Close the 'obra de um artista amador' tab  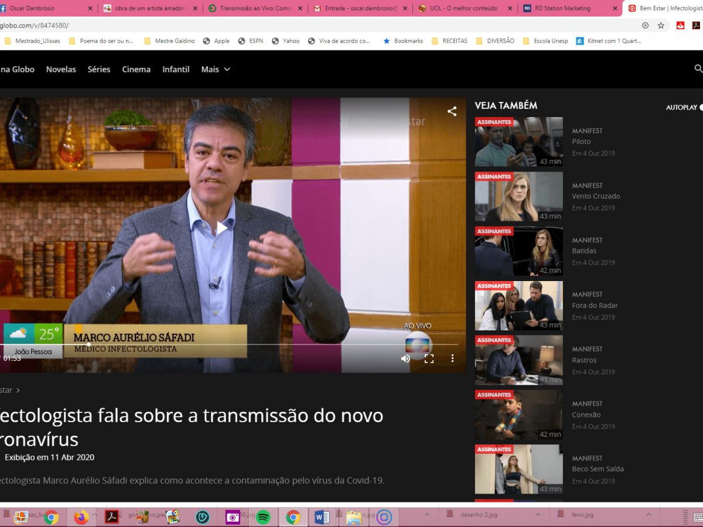196,8
